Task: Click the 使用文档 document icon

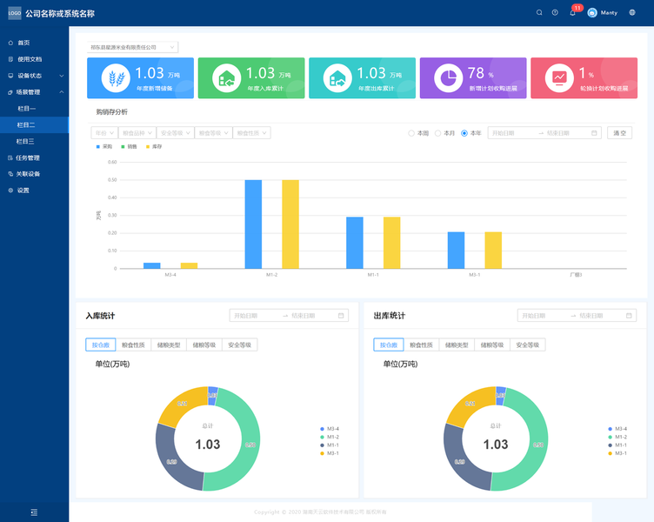Action: 10,59
